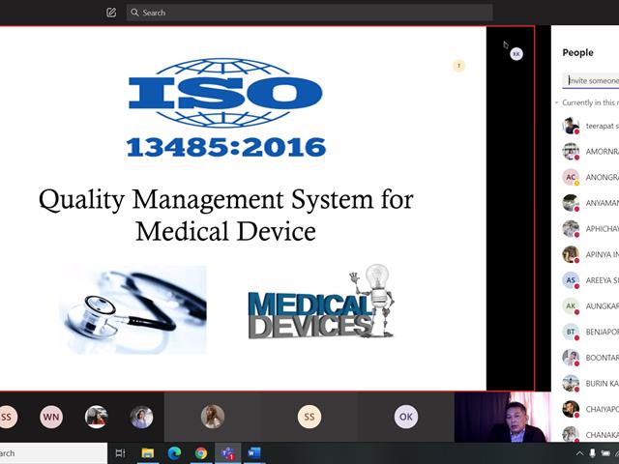This screenshot has width=619, height=464.
Task: Select participant BURIN KA in People list
Action: click(591, 383)
